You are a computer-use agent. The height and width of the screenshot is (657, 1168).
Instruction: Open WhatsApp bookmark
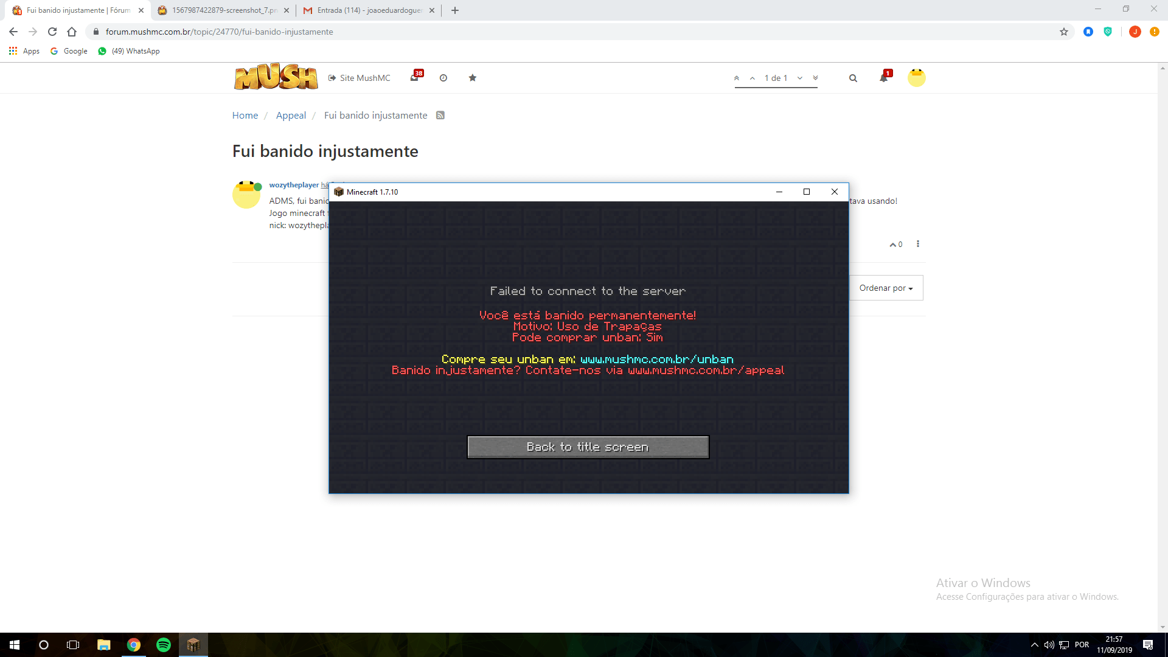(128, 51)
